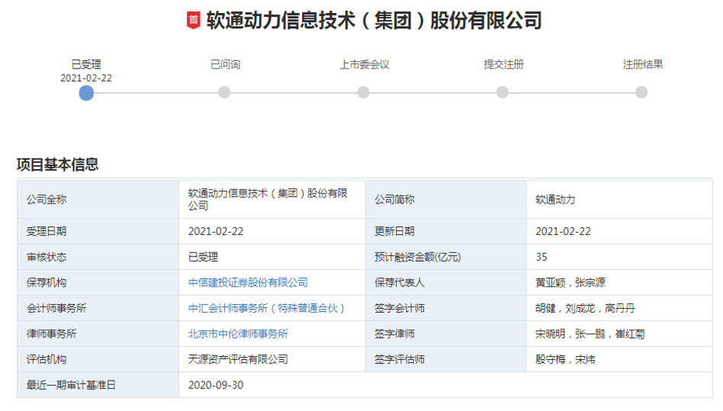
Task: Click the 公司简称 label cell
Action: pyautogui.click(x=446, y=200)
